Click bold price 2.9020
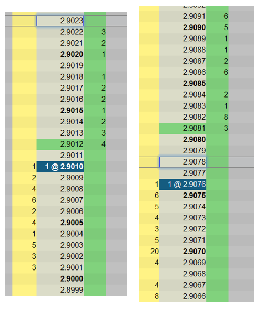Viewport: 265px width, 309px height. tap(72, 54)
